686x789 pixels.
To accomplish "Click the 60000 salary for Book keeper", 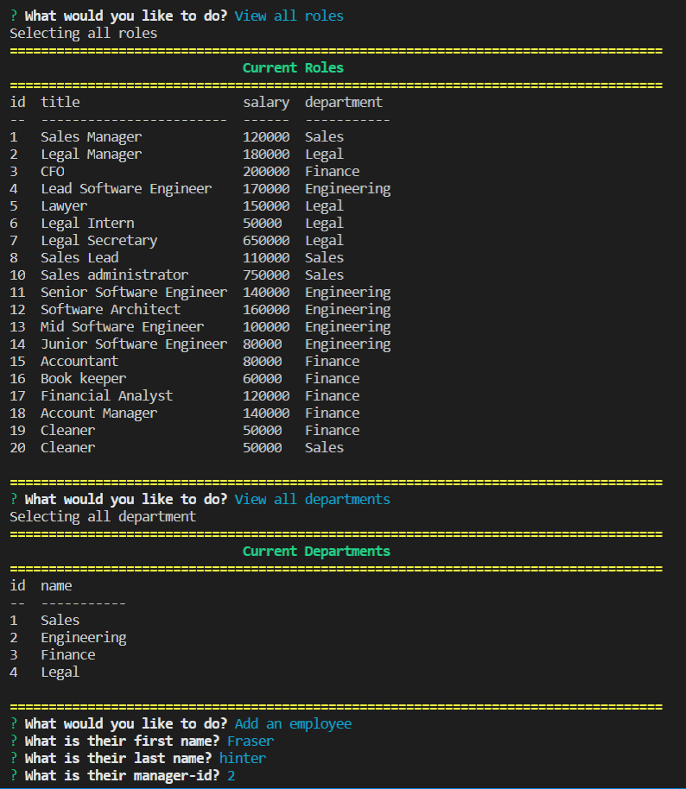I will click(263, 379).
